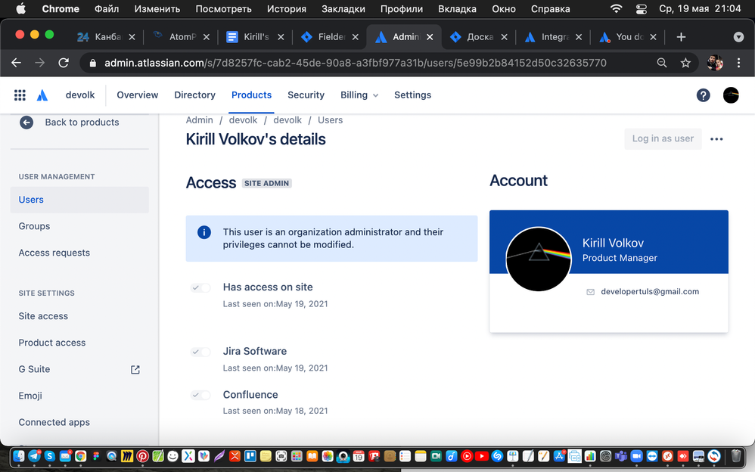The width and height of the screenshot is (755, 472).
Task: Click the zoom magnifier icon in address bar
Action: (x=662, y=63)
